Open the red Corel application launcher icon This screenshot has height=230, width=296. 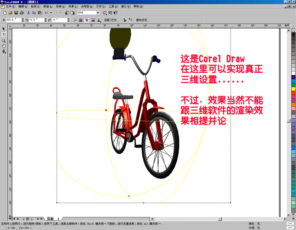(104, 13)
